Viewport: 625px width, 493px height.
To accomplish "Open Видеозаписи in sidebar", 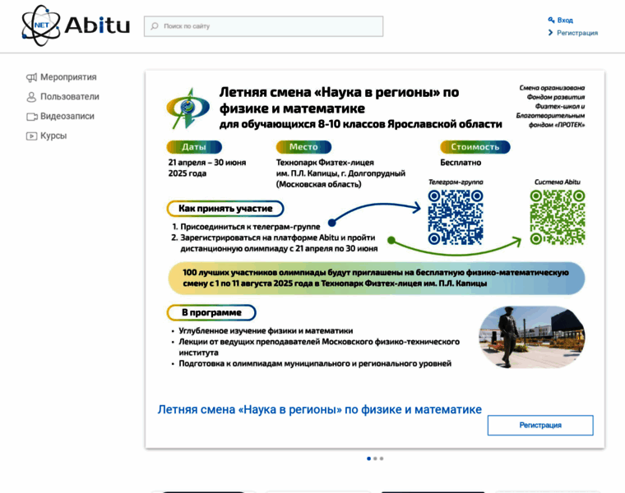I will point(67,117).
